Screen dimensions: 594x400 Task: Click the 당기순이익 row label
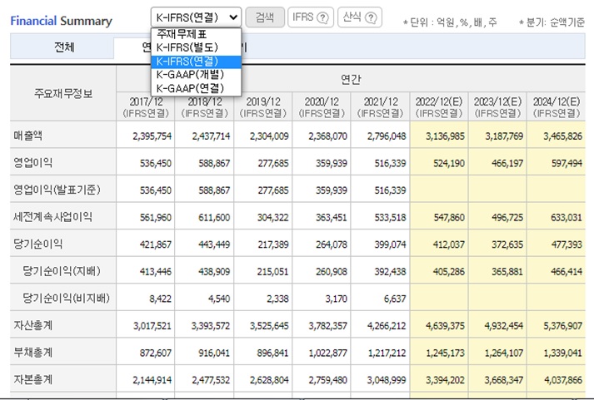pyautogui.click(x=37, y=244)
